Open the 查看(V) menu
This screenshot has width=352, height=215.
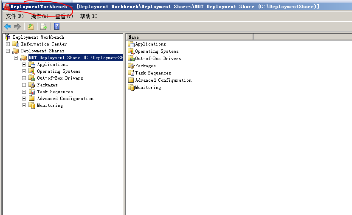pyautogui.click(x=64, y=16)
